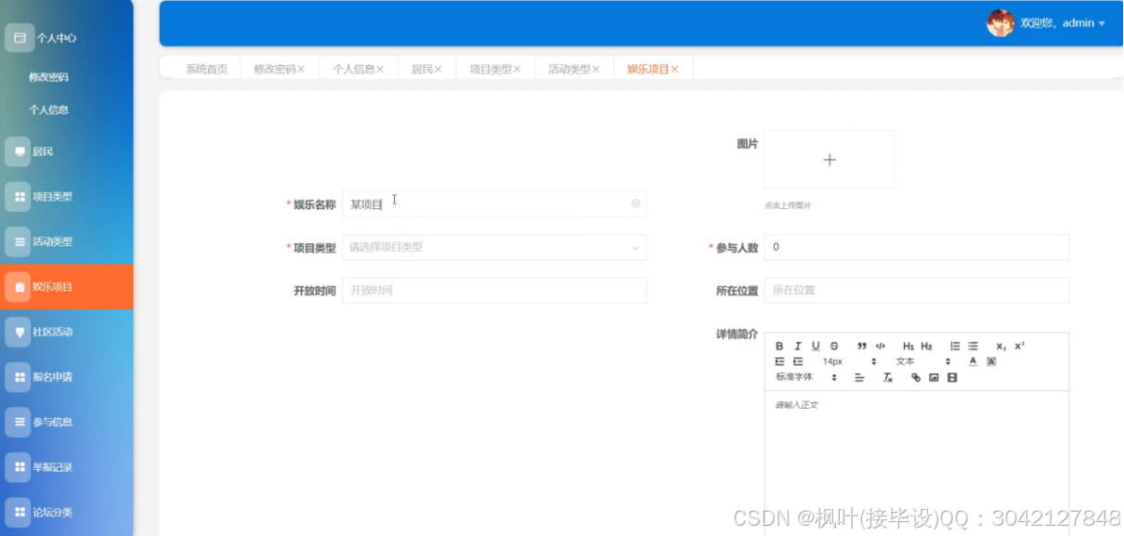Click the plus to upload a picture
The image size is (1124, 536).
point(830,160)
